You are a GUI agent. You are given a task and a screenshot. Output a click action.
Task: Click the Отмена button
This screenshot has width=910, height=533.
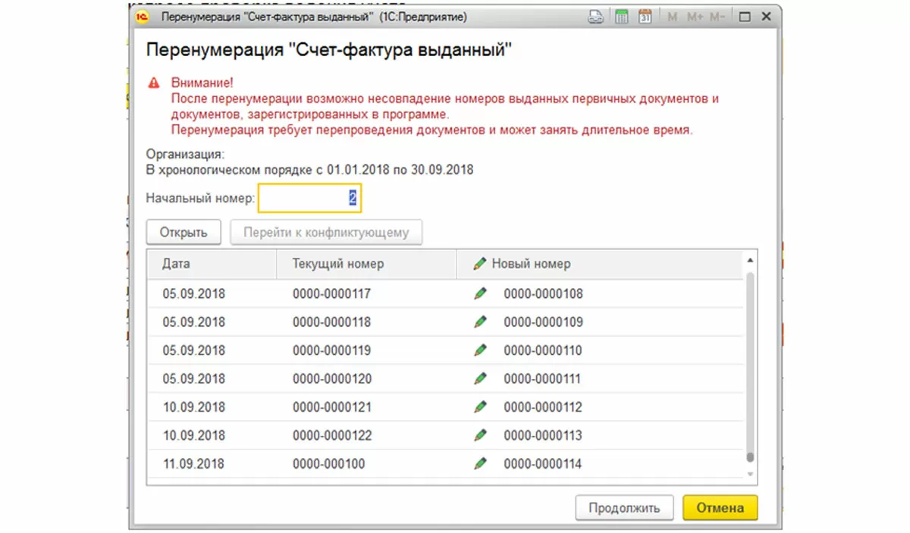(x=720, y=508)
